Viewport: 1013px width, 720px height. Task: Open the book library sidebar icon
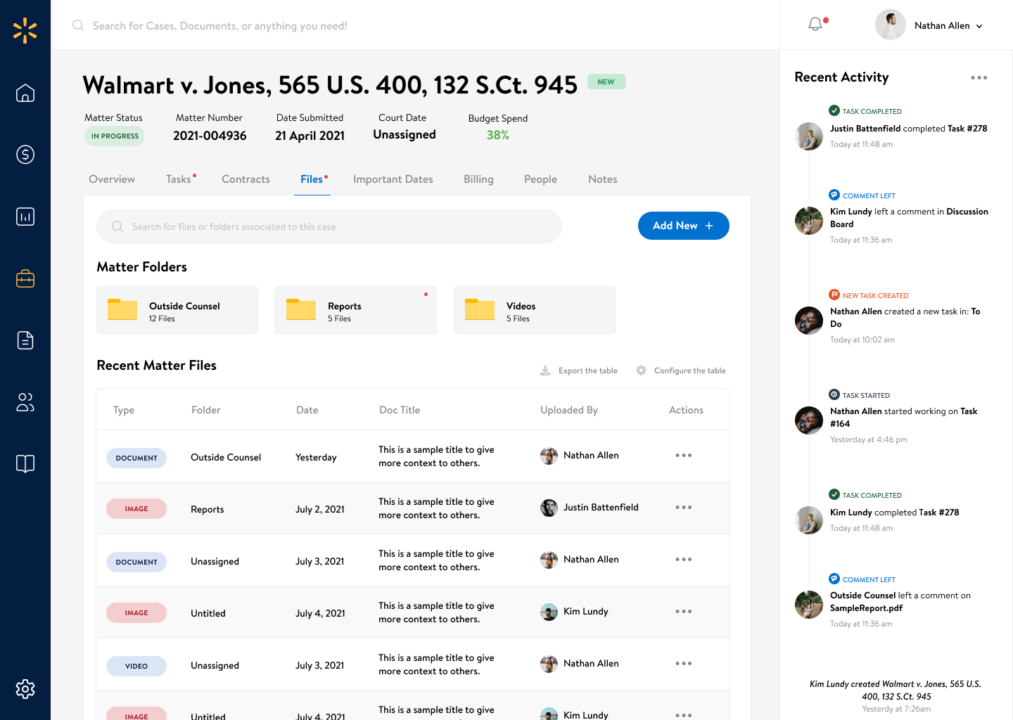tap(25, 464)
